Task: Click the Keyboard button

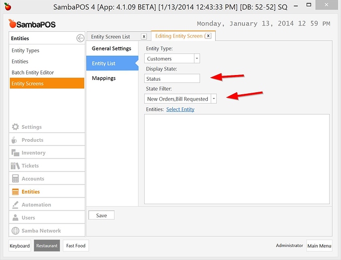Action: point(19,246)
